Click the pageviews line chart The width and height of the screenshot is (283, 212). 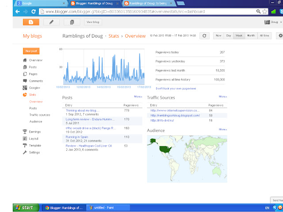(x=104, y=67)
